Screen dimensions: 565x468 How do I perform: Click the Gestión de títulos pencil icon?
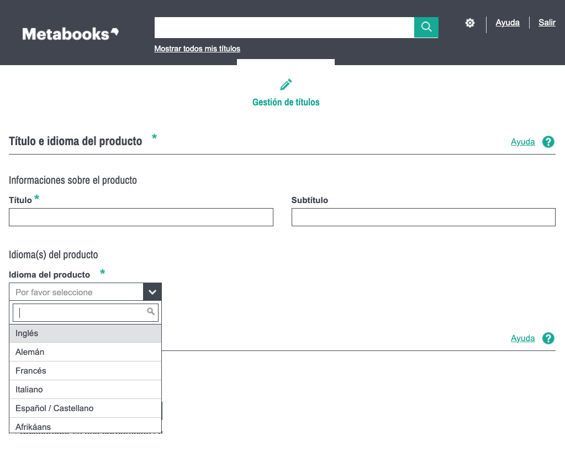click(286, 85)
